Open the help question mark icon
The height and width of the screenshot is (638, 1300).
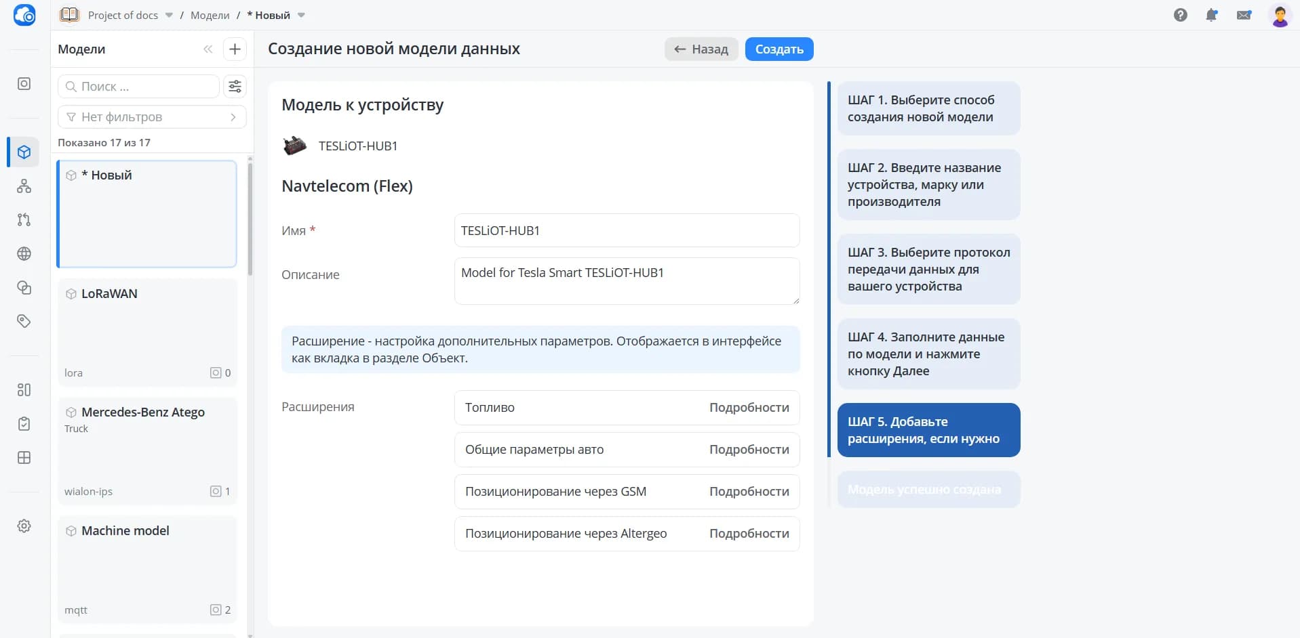point(1181,15)
